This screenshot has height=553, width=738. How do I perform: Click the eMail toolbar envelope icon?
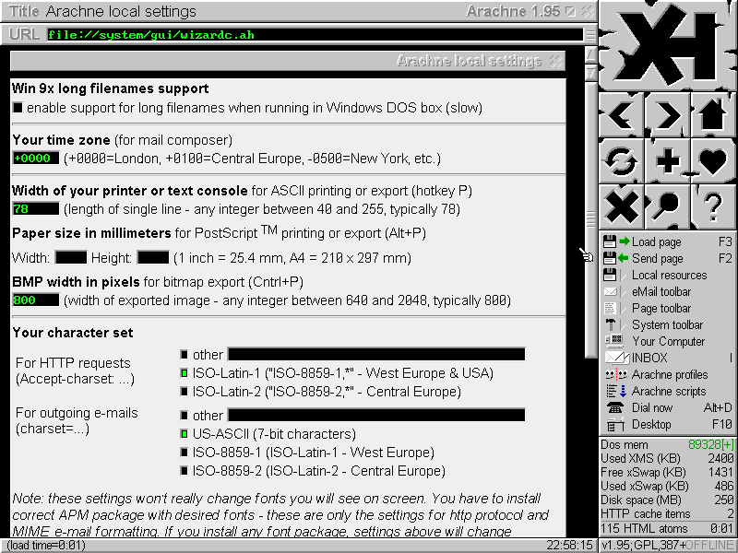tap(610, 291)
